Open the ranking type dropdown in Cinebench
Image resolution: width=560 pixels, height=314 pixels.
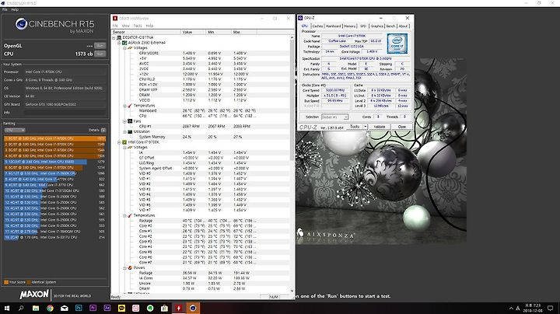point(14,131)
